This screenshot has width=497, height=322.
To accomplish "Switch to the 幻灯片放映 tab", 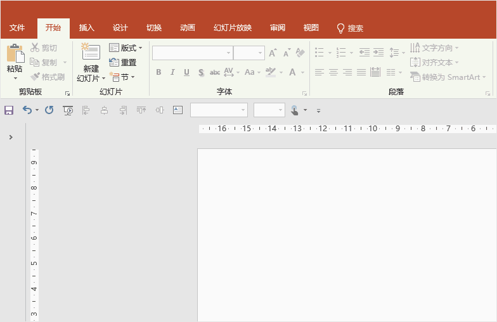I will point(233,28).
